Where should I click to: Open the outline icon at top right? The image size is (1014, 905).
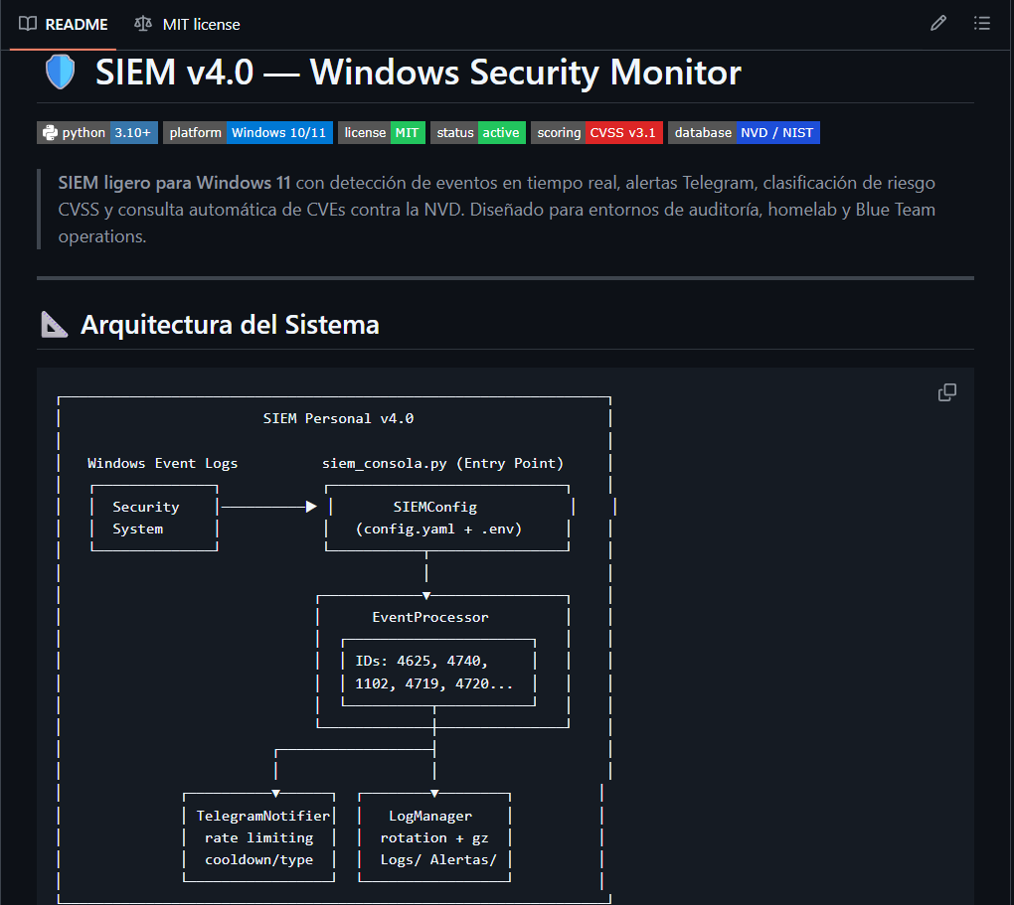[x=982, y=22]
